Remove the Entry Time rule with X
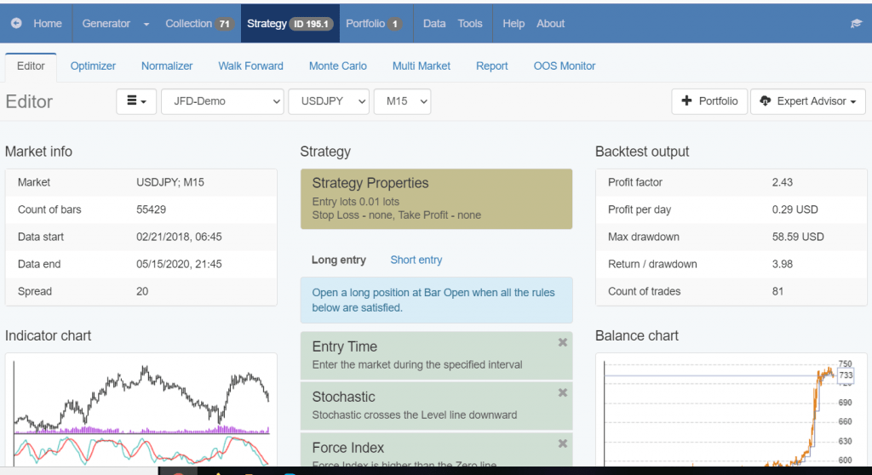872x475 pixels. [562, 342]
